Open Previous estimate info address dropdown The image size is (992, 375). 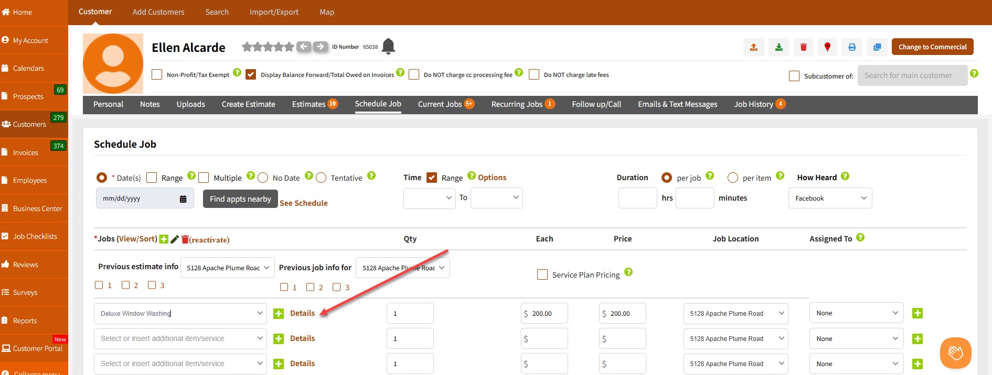pos(227,268)
